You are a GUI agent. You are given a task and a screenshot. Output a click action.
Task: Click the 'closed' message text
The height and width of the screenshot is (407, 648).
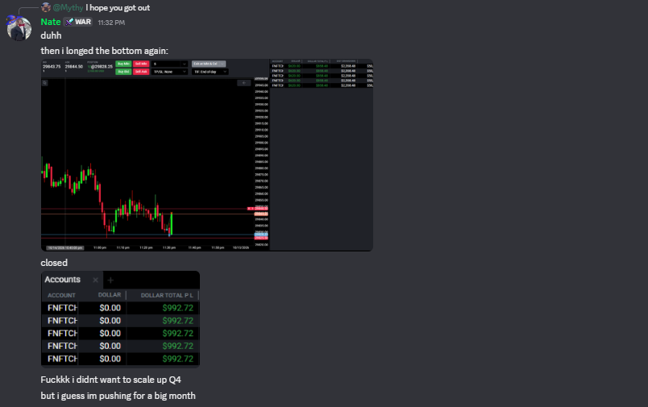coord(54,263)
